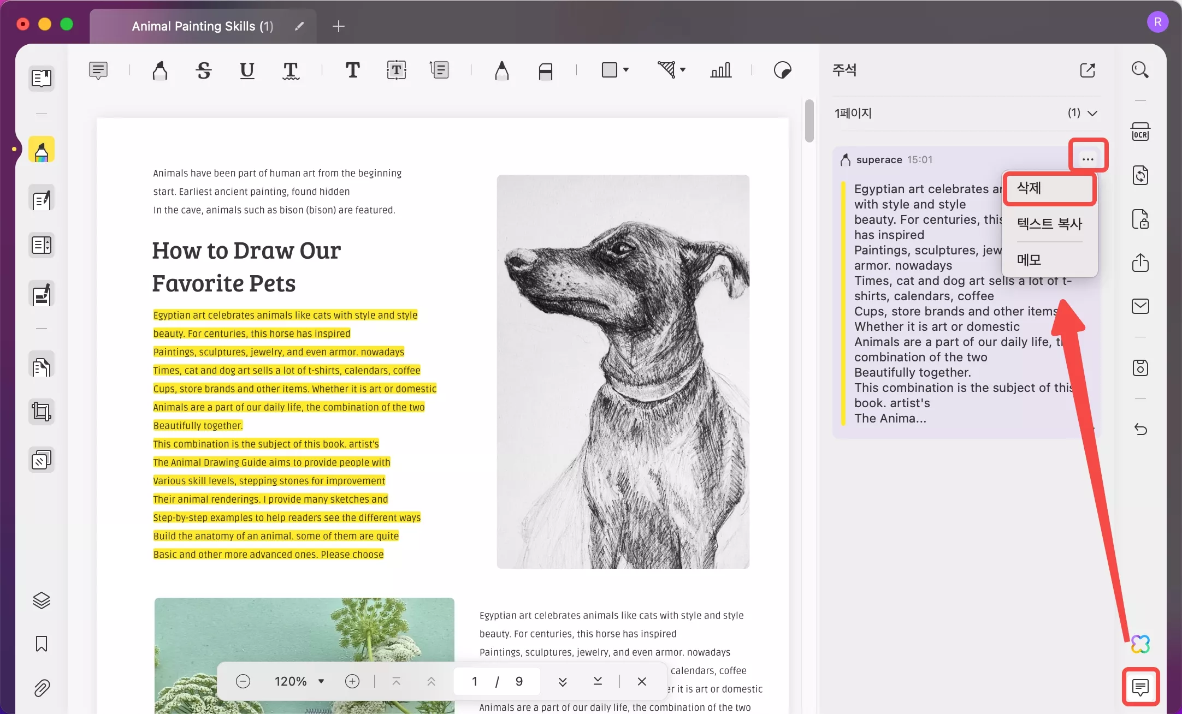Image resolution: width=1182 pixels, height=714 pixels.
Task: Open the Crop pages sidebar icon
Action: pos(42,412)
